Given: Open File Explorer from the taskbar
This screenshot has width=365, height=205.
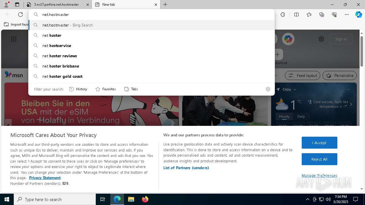Looking at the screenshot, I should tap(131, 199).
